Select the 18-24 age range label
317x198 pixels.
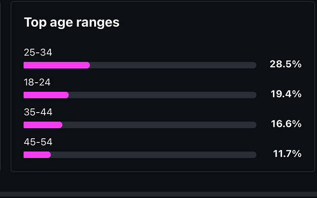[37, 83]
